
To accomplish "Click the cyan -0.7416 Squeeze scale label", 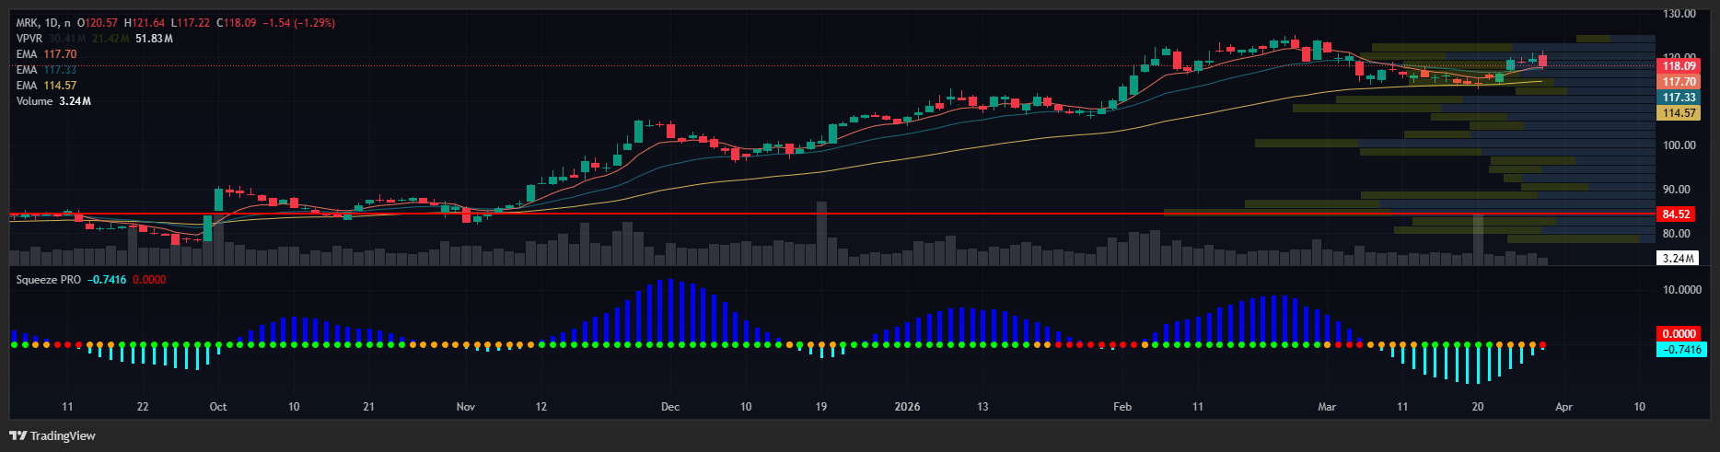I will tap(1680, 350).
